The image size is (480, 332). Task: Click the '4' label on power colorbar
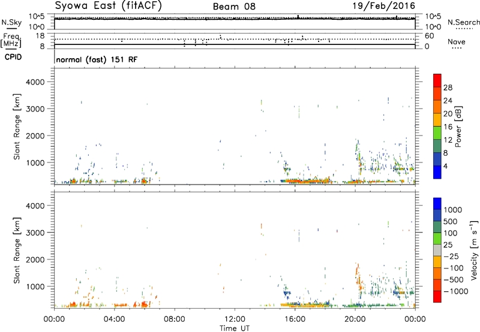tap(445, 167)
